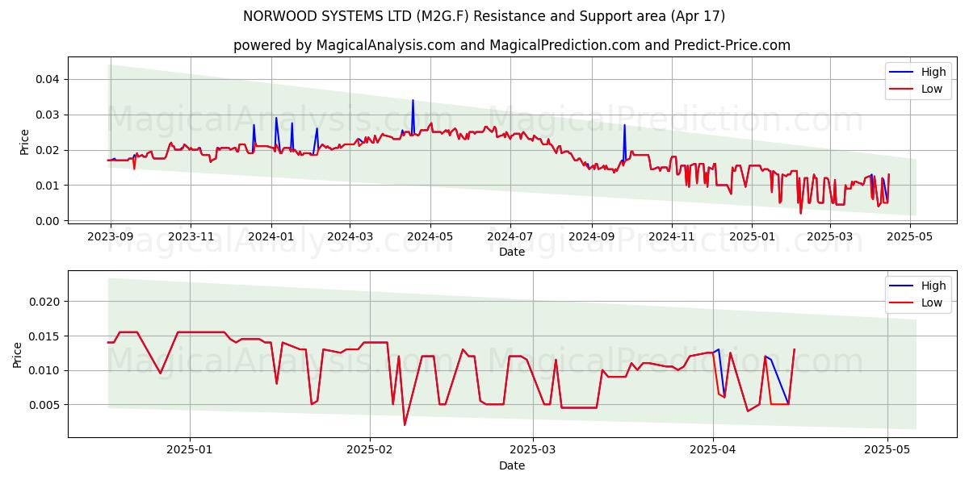Click 'Low' legend entry in bottom chart

coord(932,302)
